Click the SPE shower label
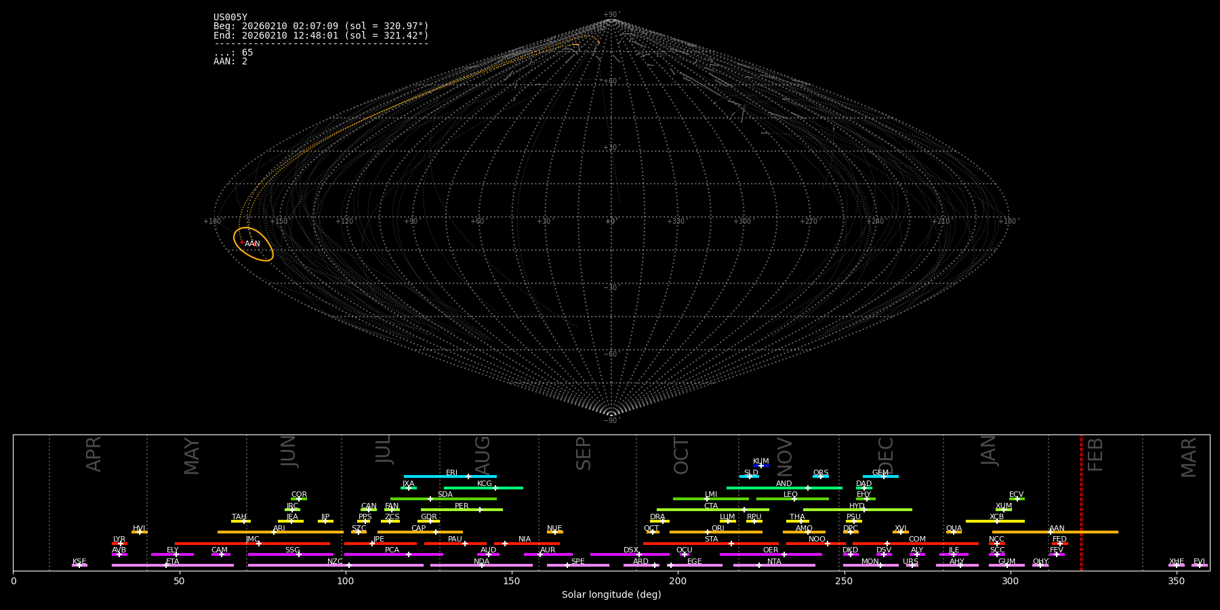1220x610 pixels. click(x=577, y=562)
